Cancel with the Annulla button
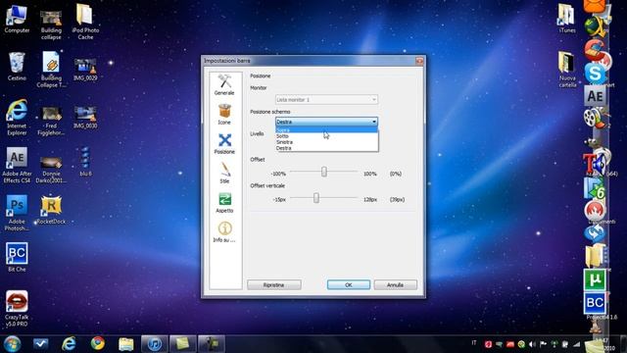The image size is (627, 353). click(x=395, y=285)
